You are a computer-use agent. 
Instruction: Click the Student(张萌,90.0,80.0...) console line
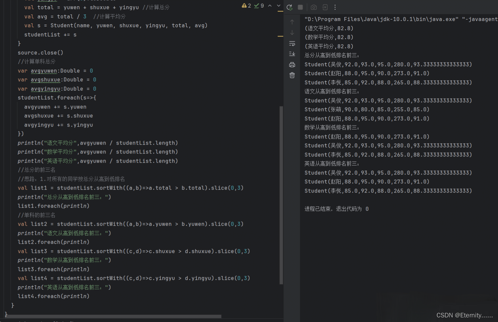coord(367,109)
